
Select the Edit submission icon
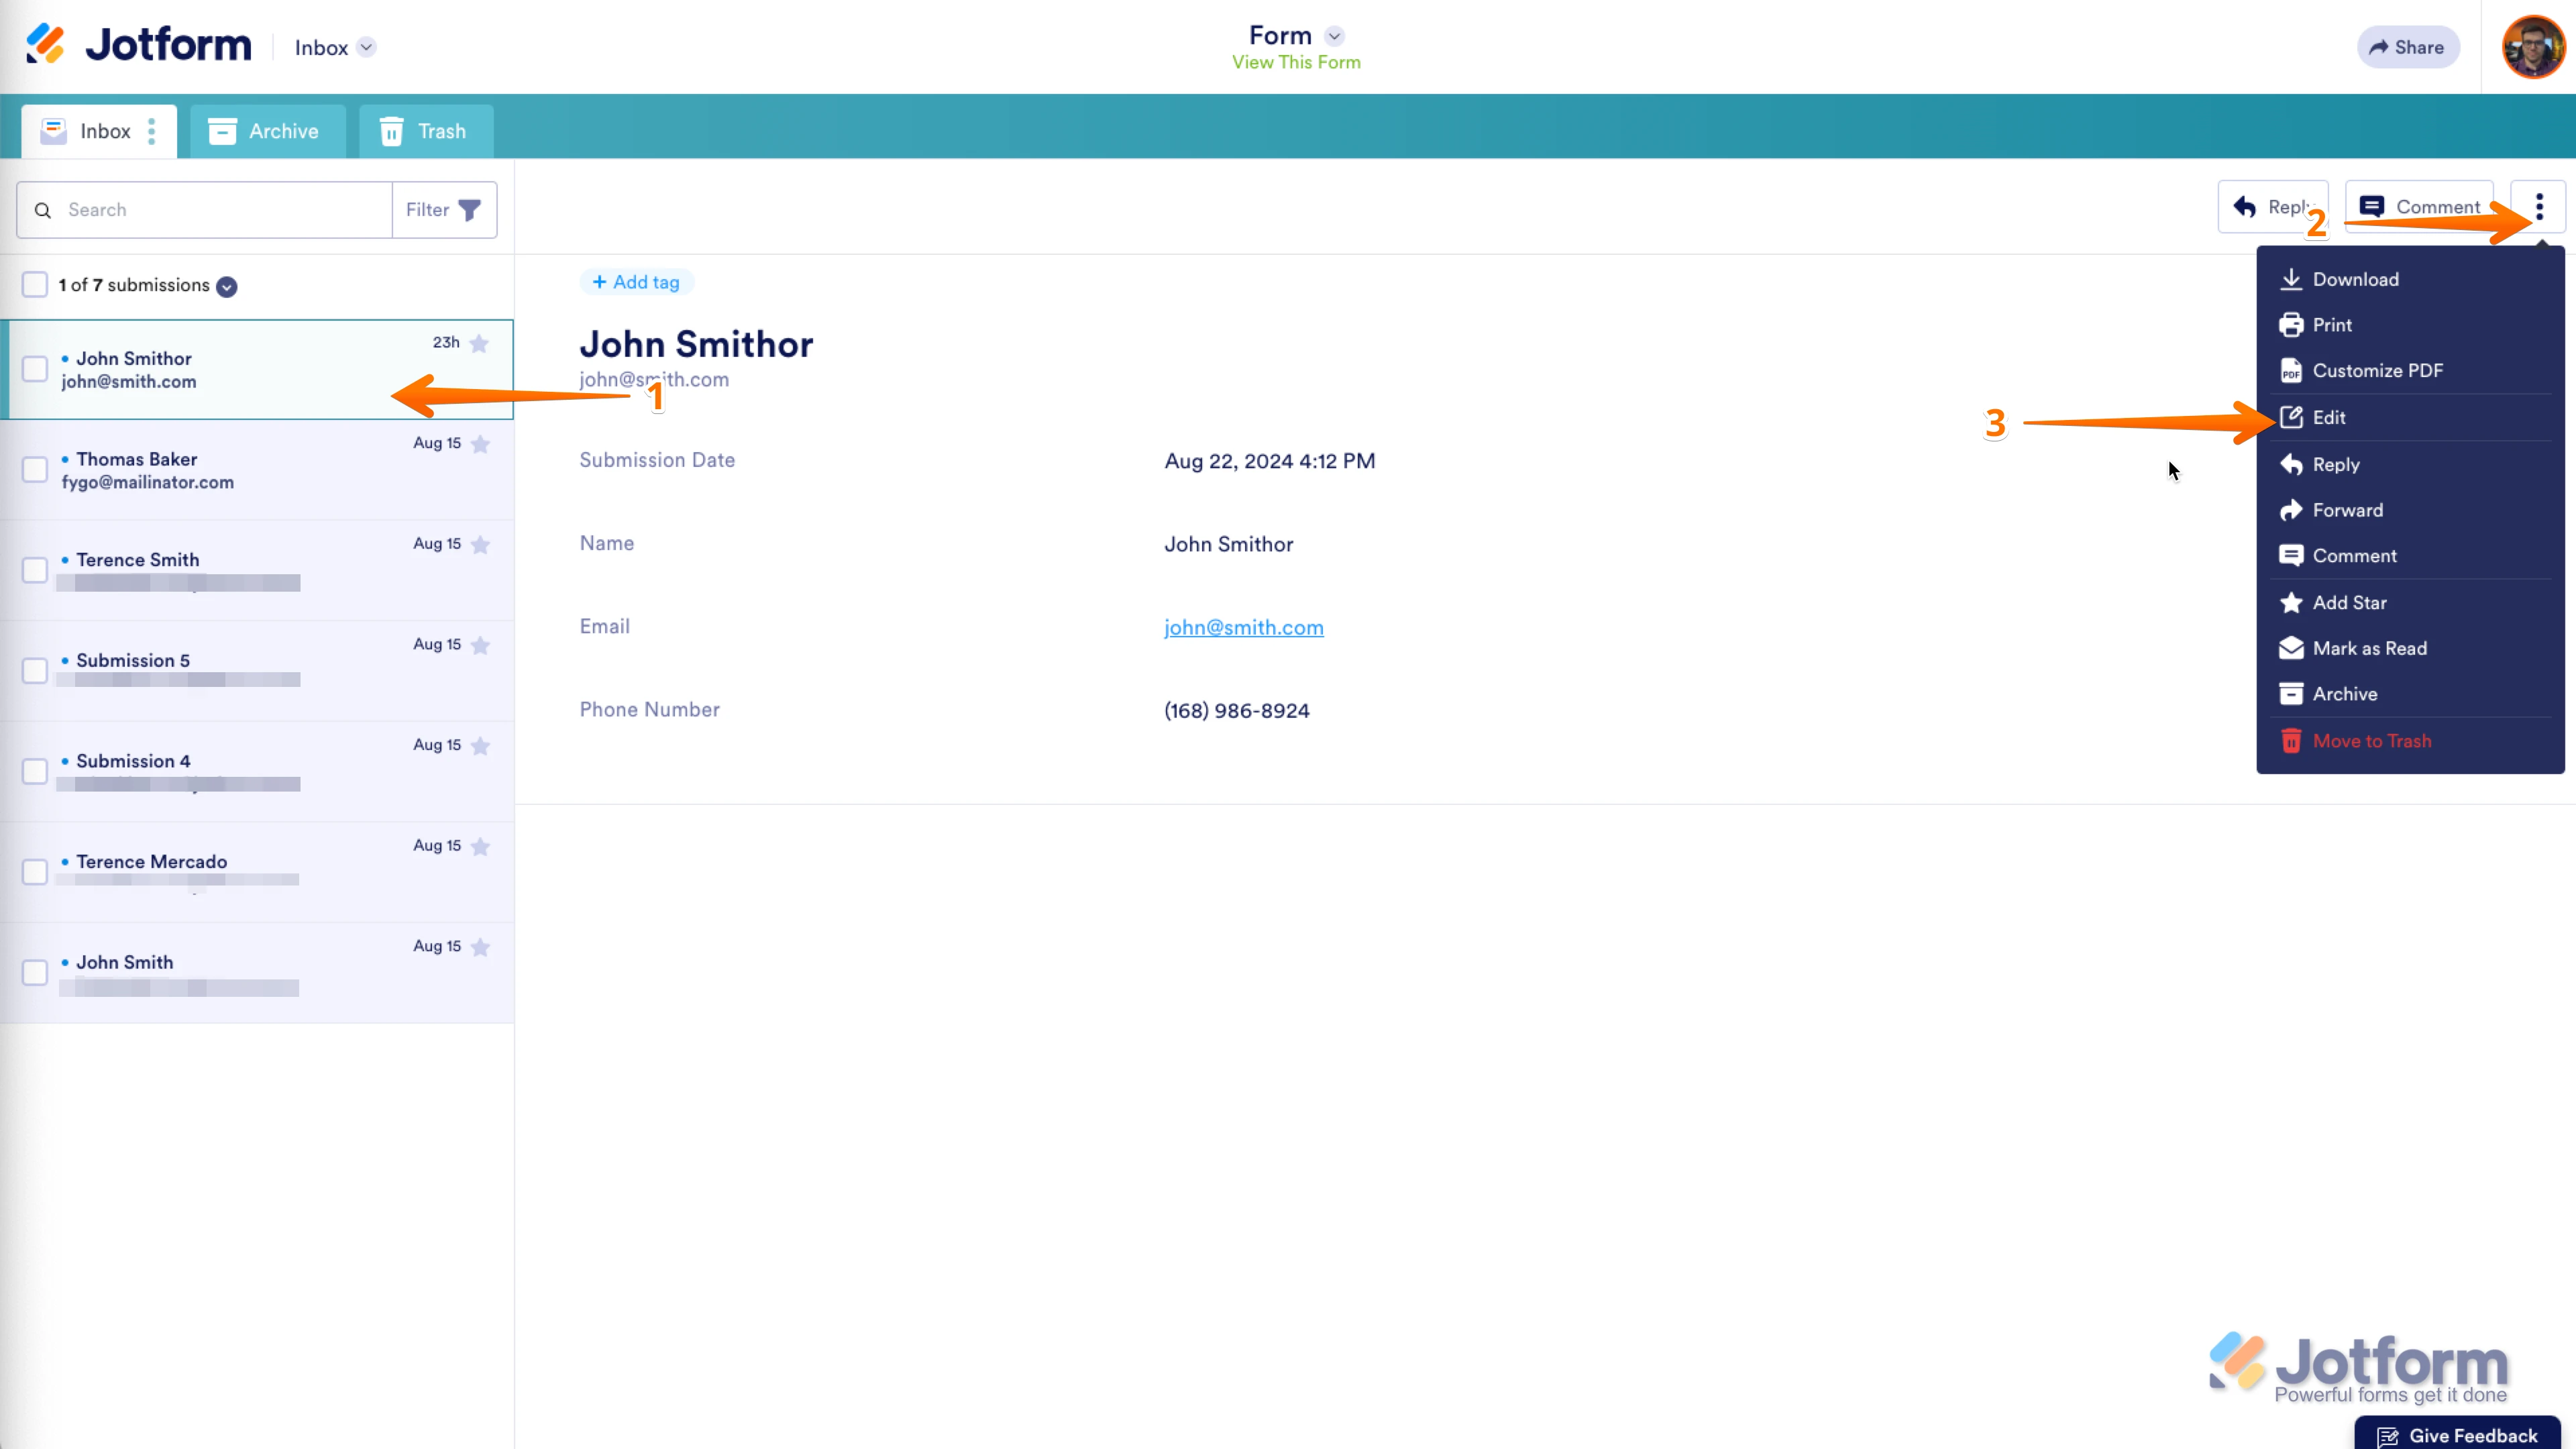click(2293, 417)
